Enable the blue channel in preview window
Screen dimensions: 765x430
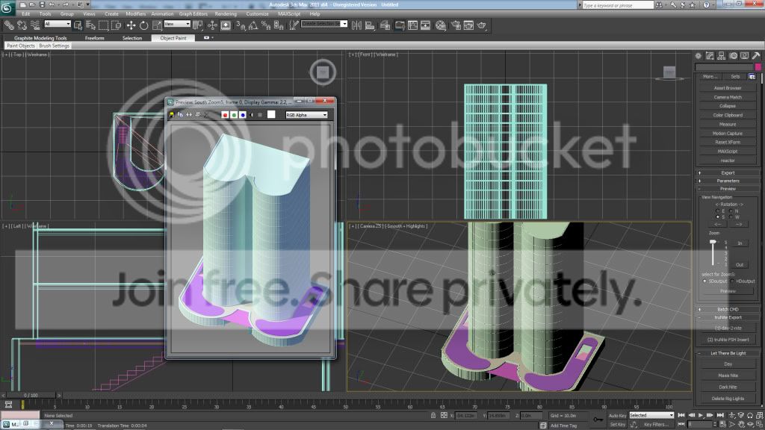243,114
